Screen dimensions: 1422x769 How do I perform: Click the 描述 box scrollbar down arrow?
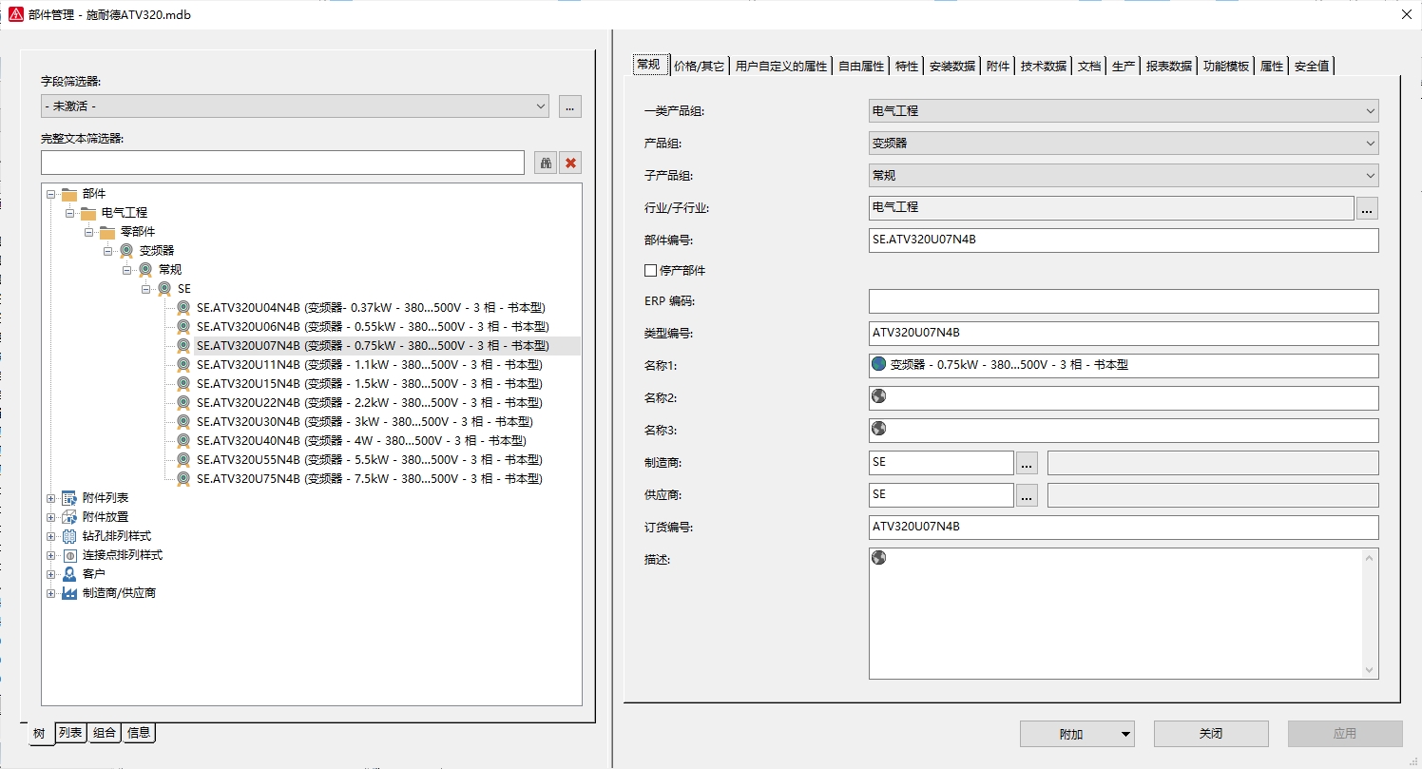(1370, 670)
